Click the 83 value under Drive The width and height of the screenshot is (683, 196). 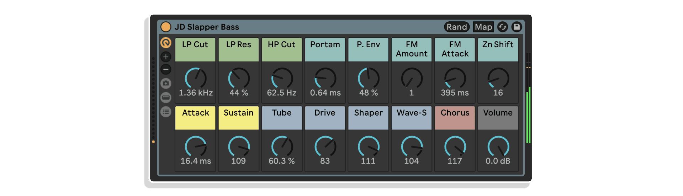point(325,161)
